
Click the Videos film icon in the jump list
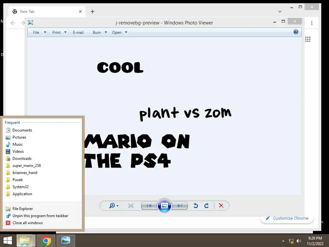[x=8, y=151]
